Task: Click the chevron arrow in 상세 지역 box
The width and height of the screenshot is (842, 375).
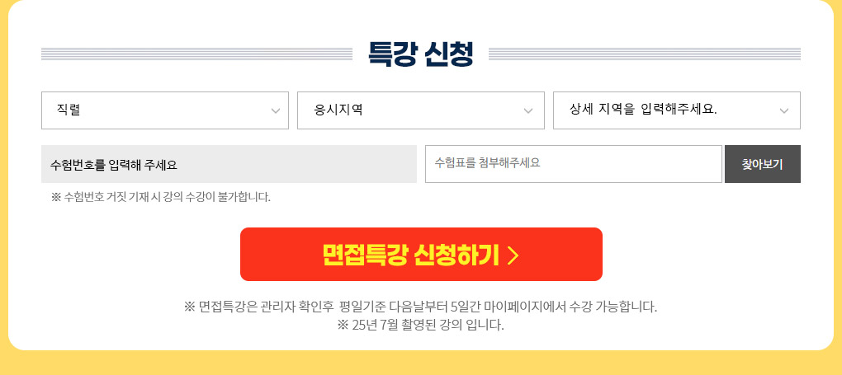Action: click(x=784, y=111)
